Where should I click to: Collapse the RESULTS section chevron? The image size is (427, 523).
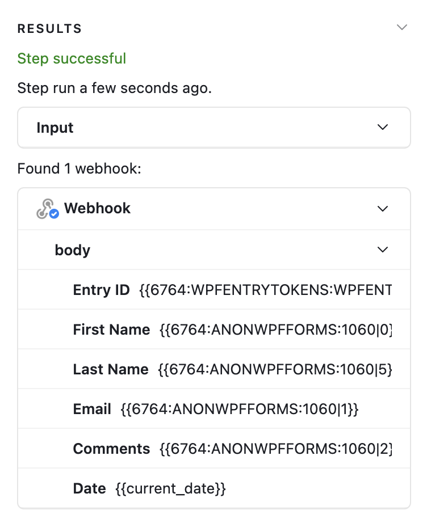402,28
